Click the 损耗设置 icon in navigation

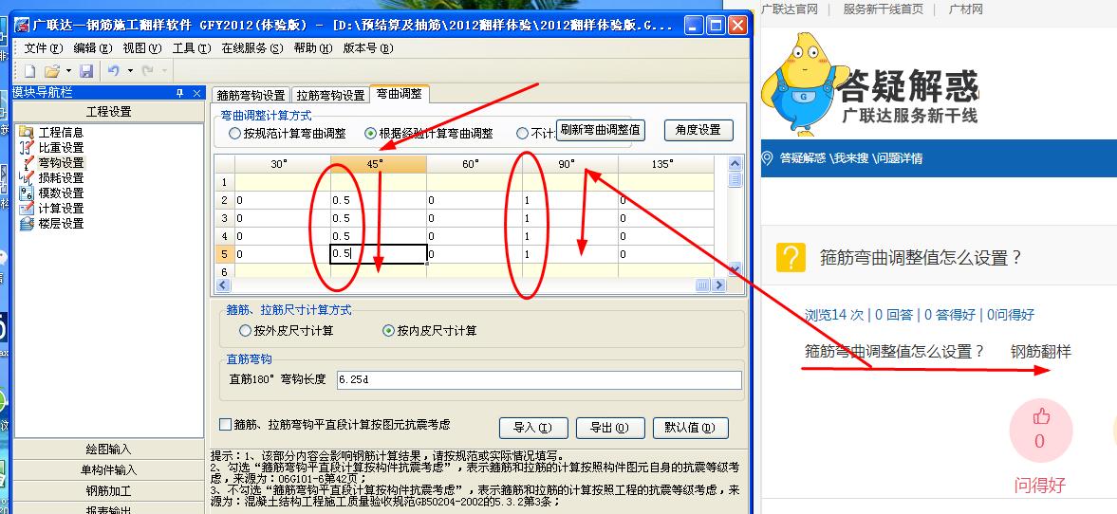coord(27,178)
